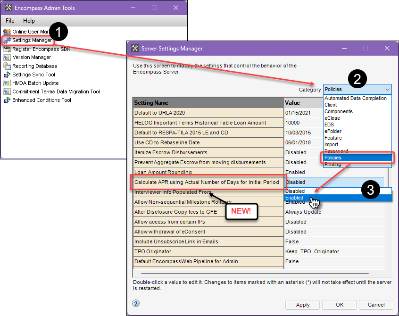
Task: Click the Setting Name column header
Action: pyautogui.click(x=208, y=103)
